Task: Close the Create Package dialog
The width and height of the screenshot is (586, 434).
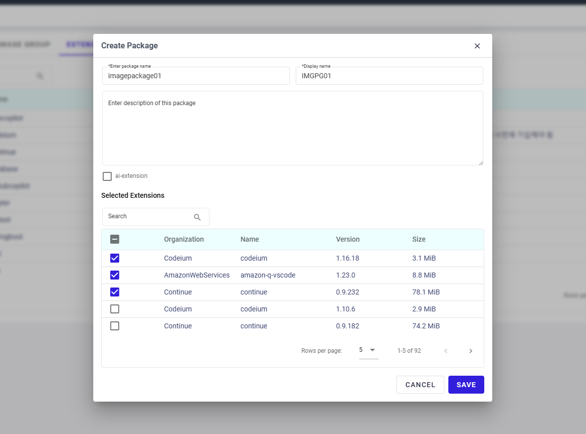Action: tap(477, 46)
